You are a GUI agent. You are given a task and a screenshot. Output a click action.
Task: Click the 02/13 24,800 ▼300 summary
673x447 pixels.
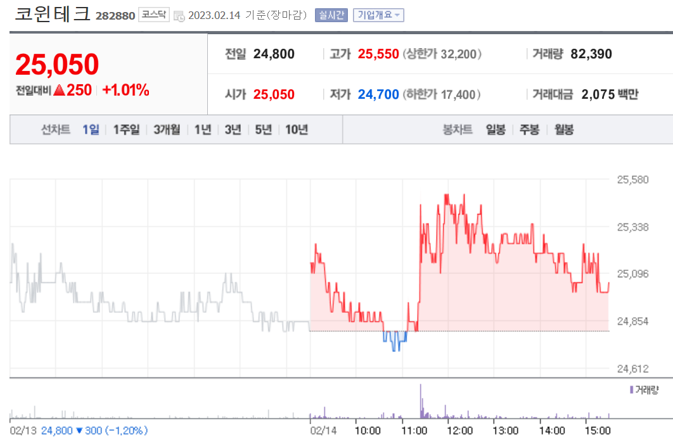tap(79, 431)
